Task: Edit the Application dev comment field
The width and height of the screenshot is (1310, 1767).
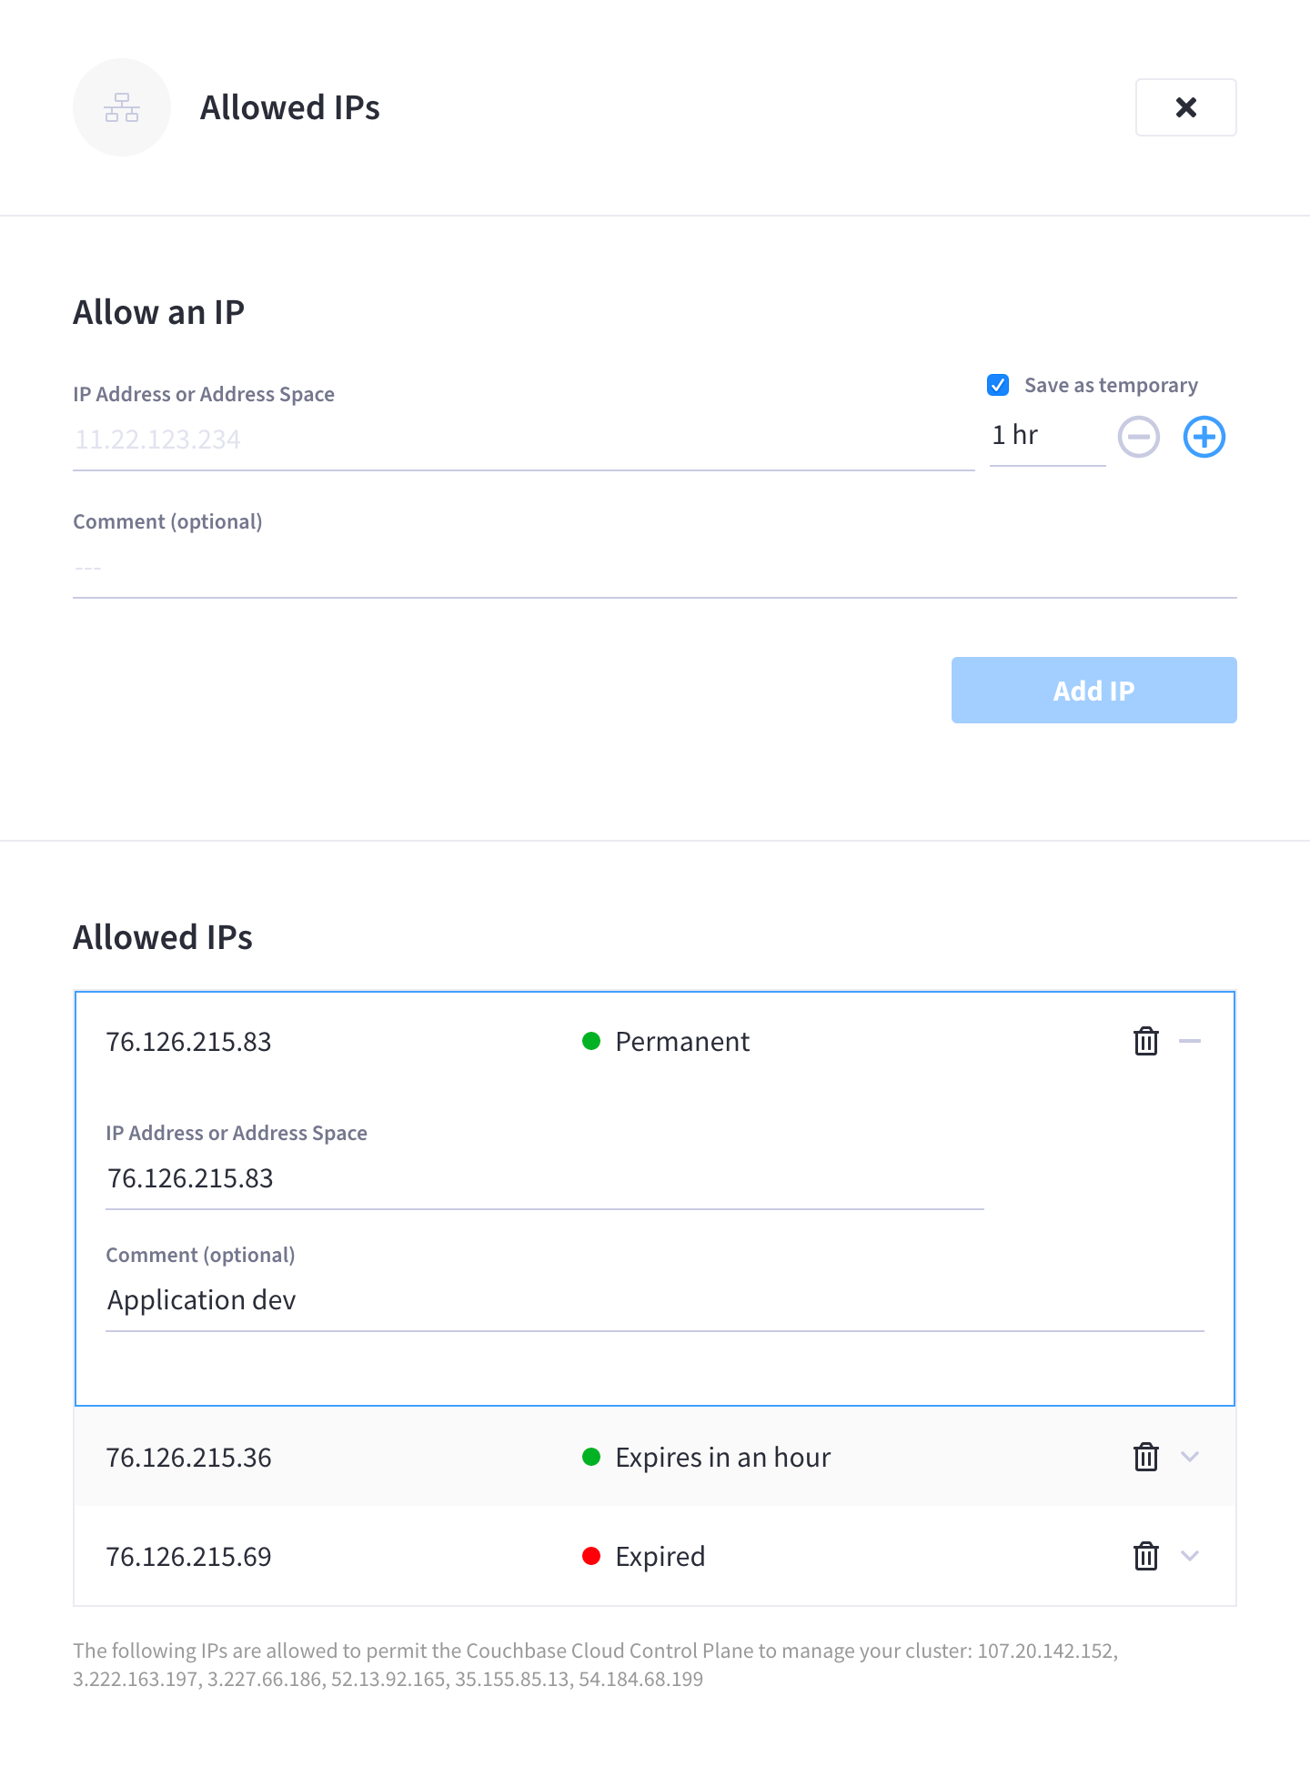Action: (654, 1301)
